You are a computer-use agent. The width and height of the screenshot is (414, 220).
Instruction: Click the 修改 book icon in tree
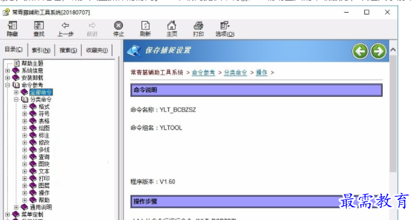pos(33,143)
